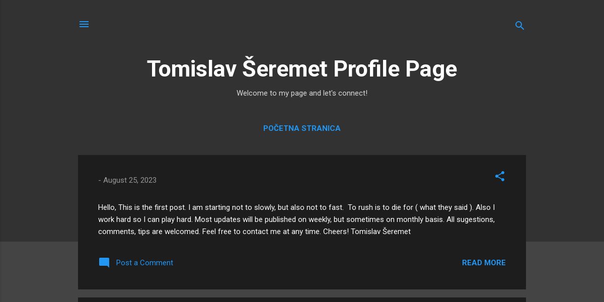Click the comment bubble icon
604x302 pixels.
tap(104, 263)
